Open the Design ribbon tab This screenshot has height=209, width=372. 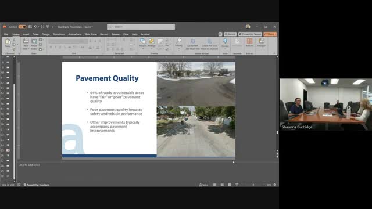[45, 34]
